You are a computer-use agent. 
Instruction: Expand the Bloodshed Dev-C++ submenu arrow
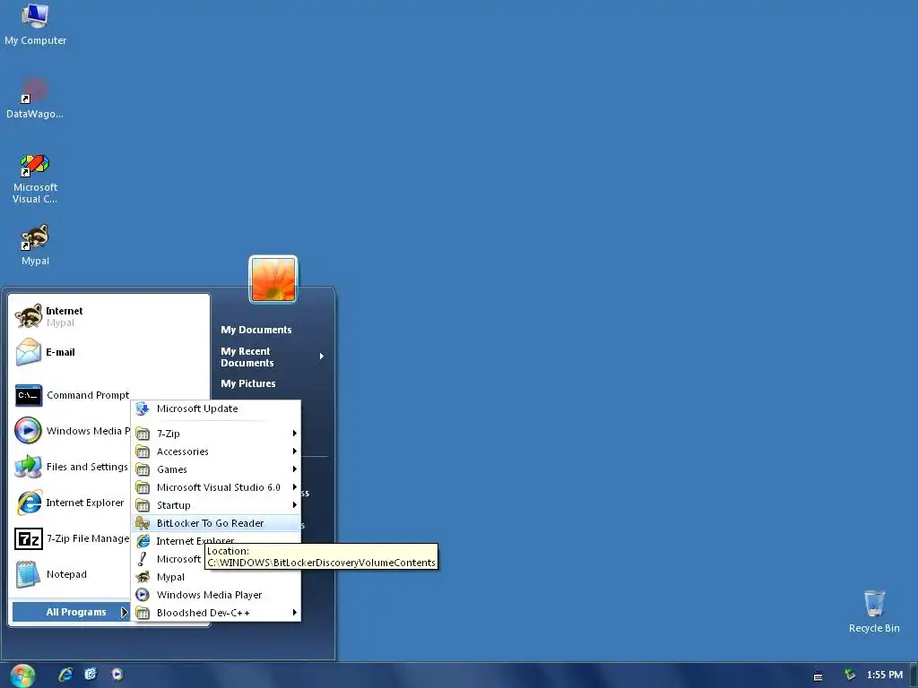[294, 613]
